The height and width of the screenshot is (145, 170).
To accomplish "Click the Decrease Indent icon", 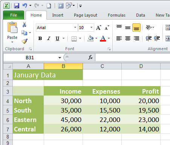I will click(149, 38).
